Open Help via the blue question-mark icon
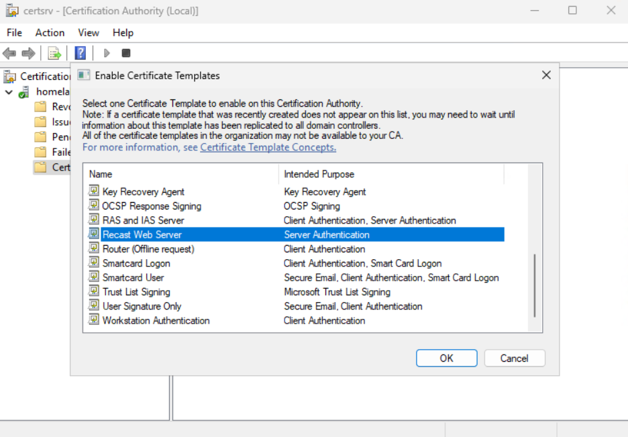The image size is (628, 437). point(81,53)
